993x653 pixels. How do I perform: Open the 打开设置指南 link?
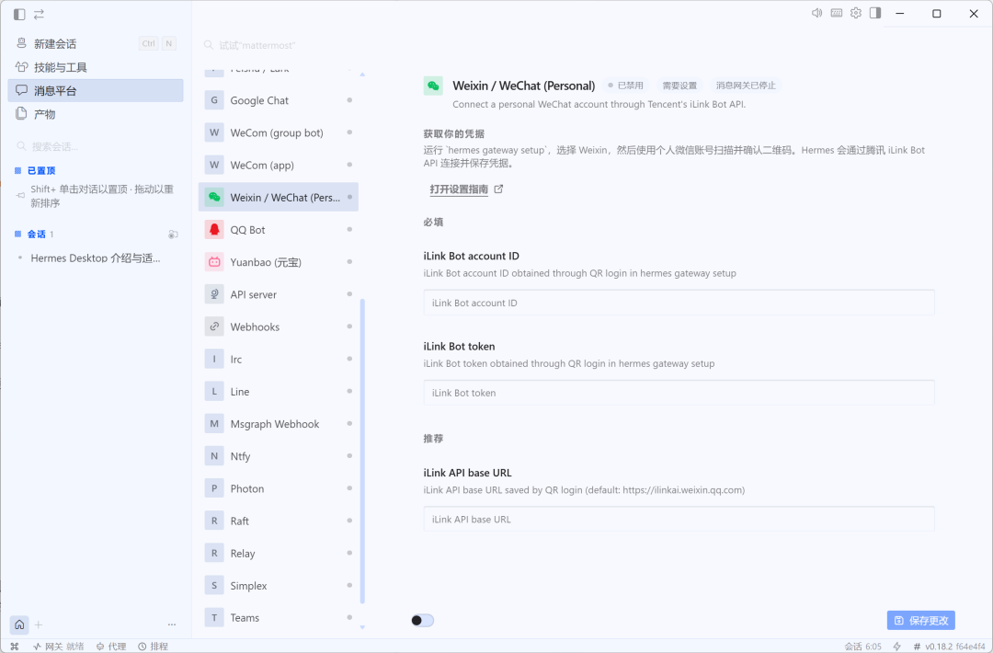pos(459,189)
